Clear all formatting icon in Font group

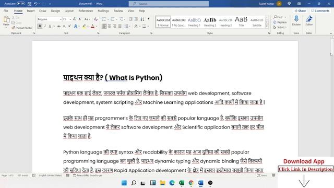point(96,19)
